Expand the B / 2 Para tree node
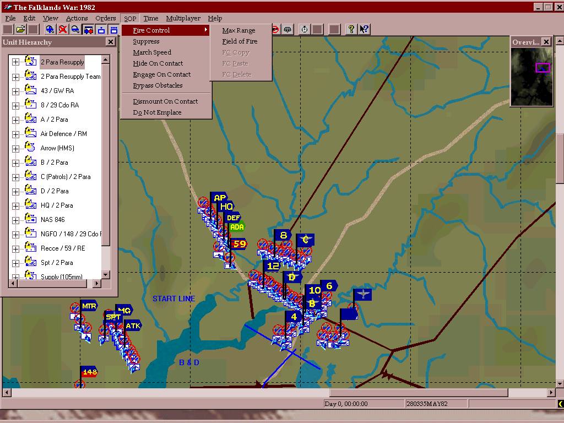This screenshot has height=423, width=564. point(15,162)
